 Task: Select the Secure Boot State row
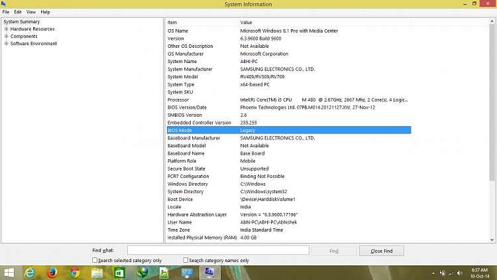tap(289, 169)
